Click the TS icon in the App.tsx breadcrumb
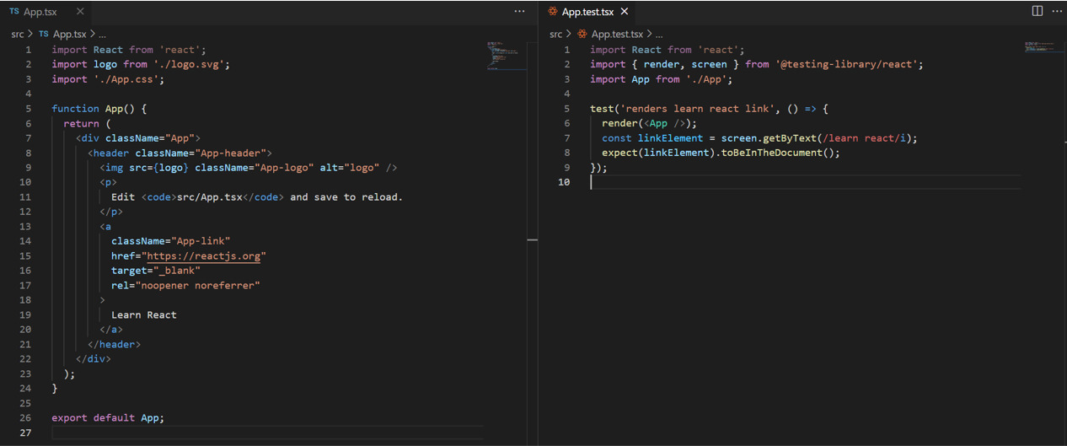This screenshot has width=1067, height=446. click(44, 35)
